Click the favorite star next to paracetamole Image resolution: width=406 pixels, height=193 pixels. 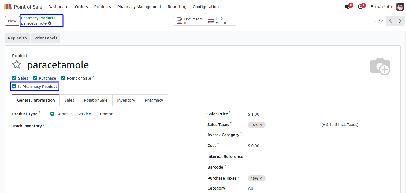[x=17, y=65]
